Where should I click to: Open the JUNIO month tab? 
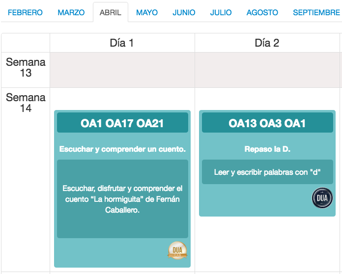pos(184,12)
